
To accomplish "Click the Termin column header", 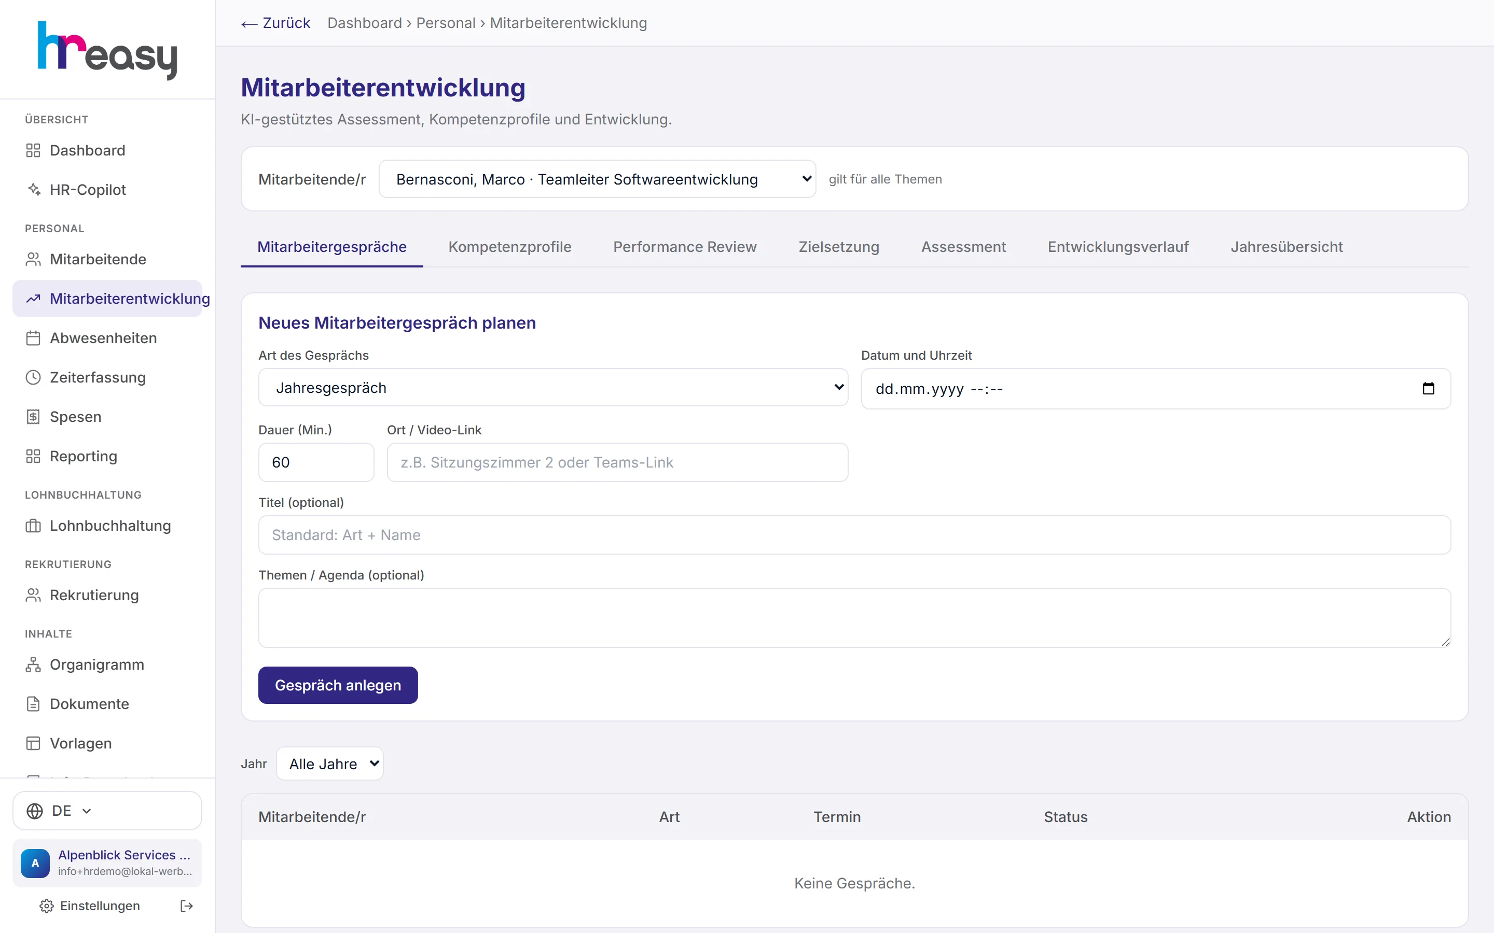I will pos(837,817).
